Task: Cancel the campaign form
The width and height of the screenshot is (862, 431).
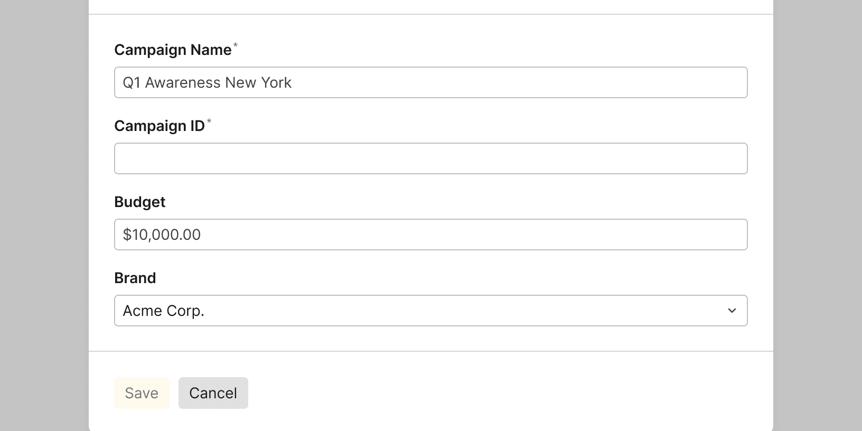Action: (x=213, y=393)
